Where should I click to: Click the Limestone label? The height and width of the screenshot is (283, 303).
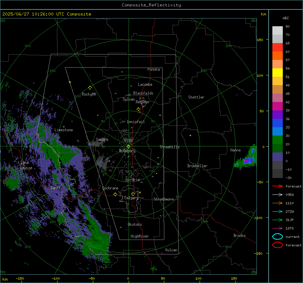pyautogui.click(x=64, y=130)
